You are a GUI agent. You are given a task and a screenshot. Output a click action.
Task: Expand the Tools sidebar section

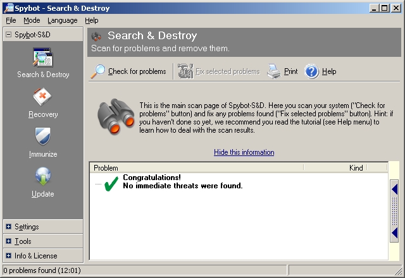point(8,241)
